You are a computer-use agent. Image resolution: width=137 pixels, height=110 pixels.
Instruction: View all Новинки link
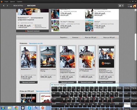[x=36, y=43]
